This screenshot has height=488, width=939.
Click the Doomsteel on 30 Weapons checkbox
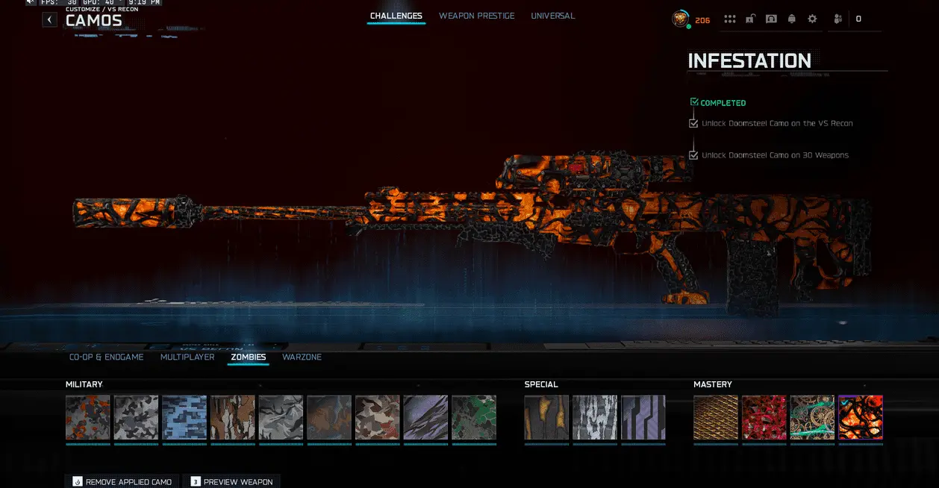(x=693, y=155)
